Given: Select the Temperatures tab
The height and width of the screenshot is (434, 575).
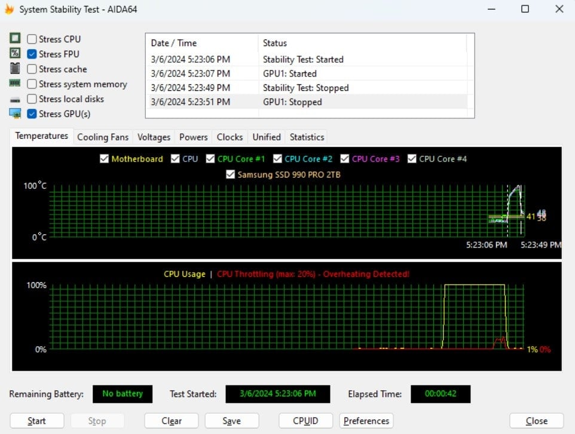Looking at the screenshot, I should [x=42, y=136].
